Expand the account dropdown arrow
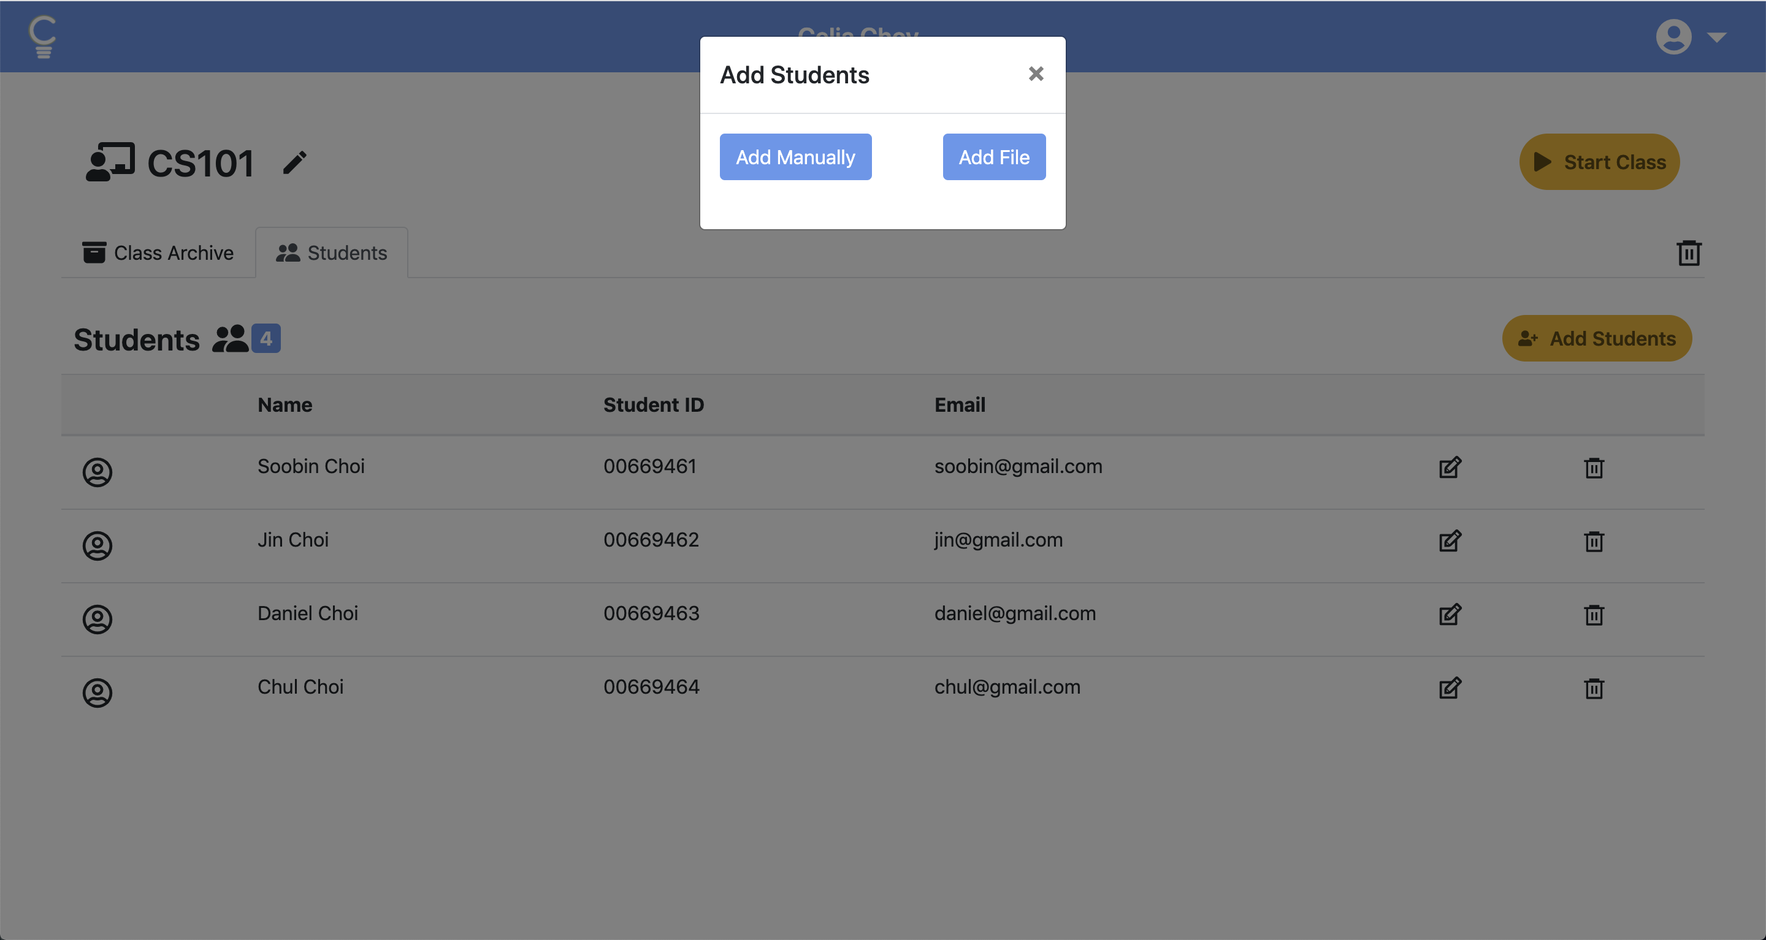Screen dimensions: 1766x940 (x=1717, y=37)
